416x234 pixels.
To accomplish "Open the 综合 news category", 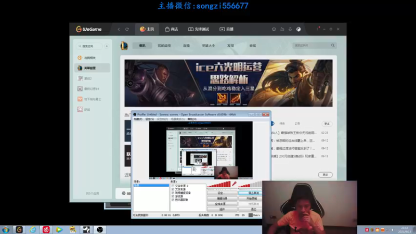I will click(x=282, y=123).
